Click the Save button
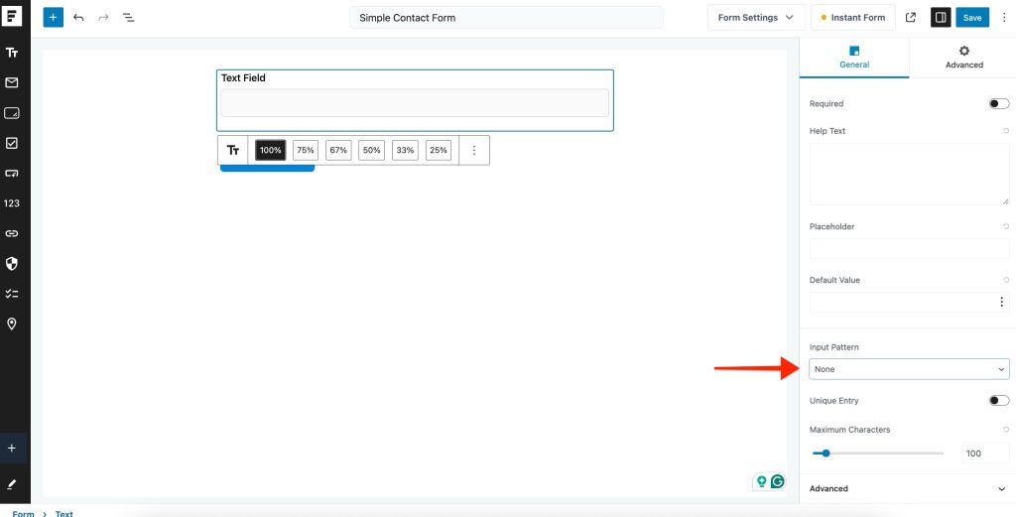The width and height of the screenshot is (1016, 517). [x=972, y=18]
